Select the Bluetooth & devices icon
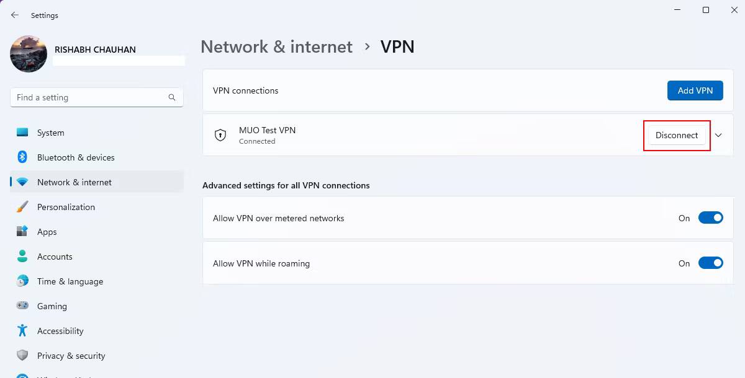The height and width of the screenshot is (378, 745). click(x=22, y=157)
